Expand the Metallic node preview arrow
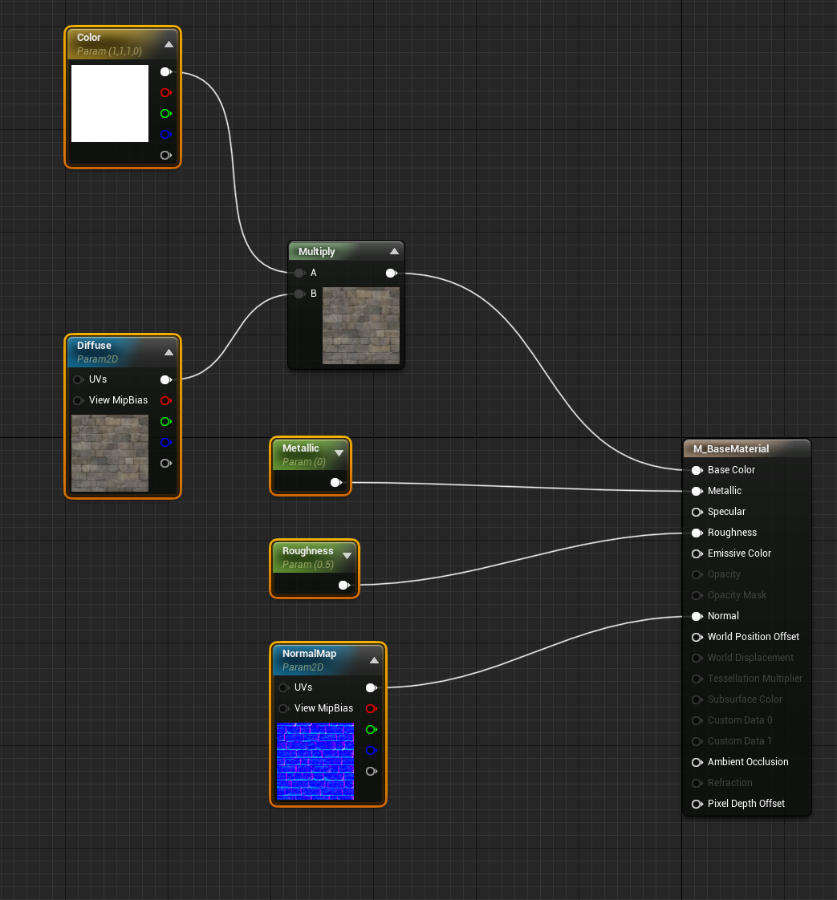 coord(339,453)
